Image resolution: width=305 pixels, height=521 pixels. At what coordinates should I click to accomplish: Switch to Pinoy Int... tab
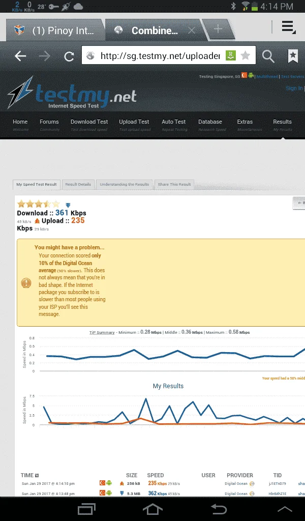pos(55,31)
